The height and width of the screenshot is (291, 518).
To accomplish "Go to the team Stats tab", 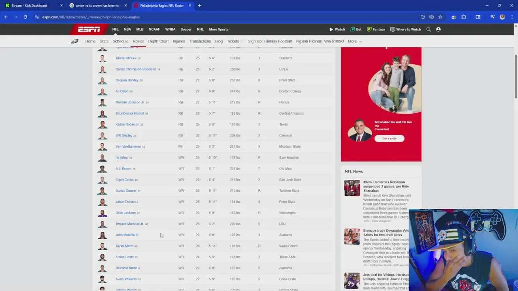I will point(104,41).
